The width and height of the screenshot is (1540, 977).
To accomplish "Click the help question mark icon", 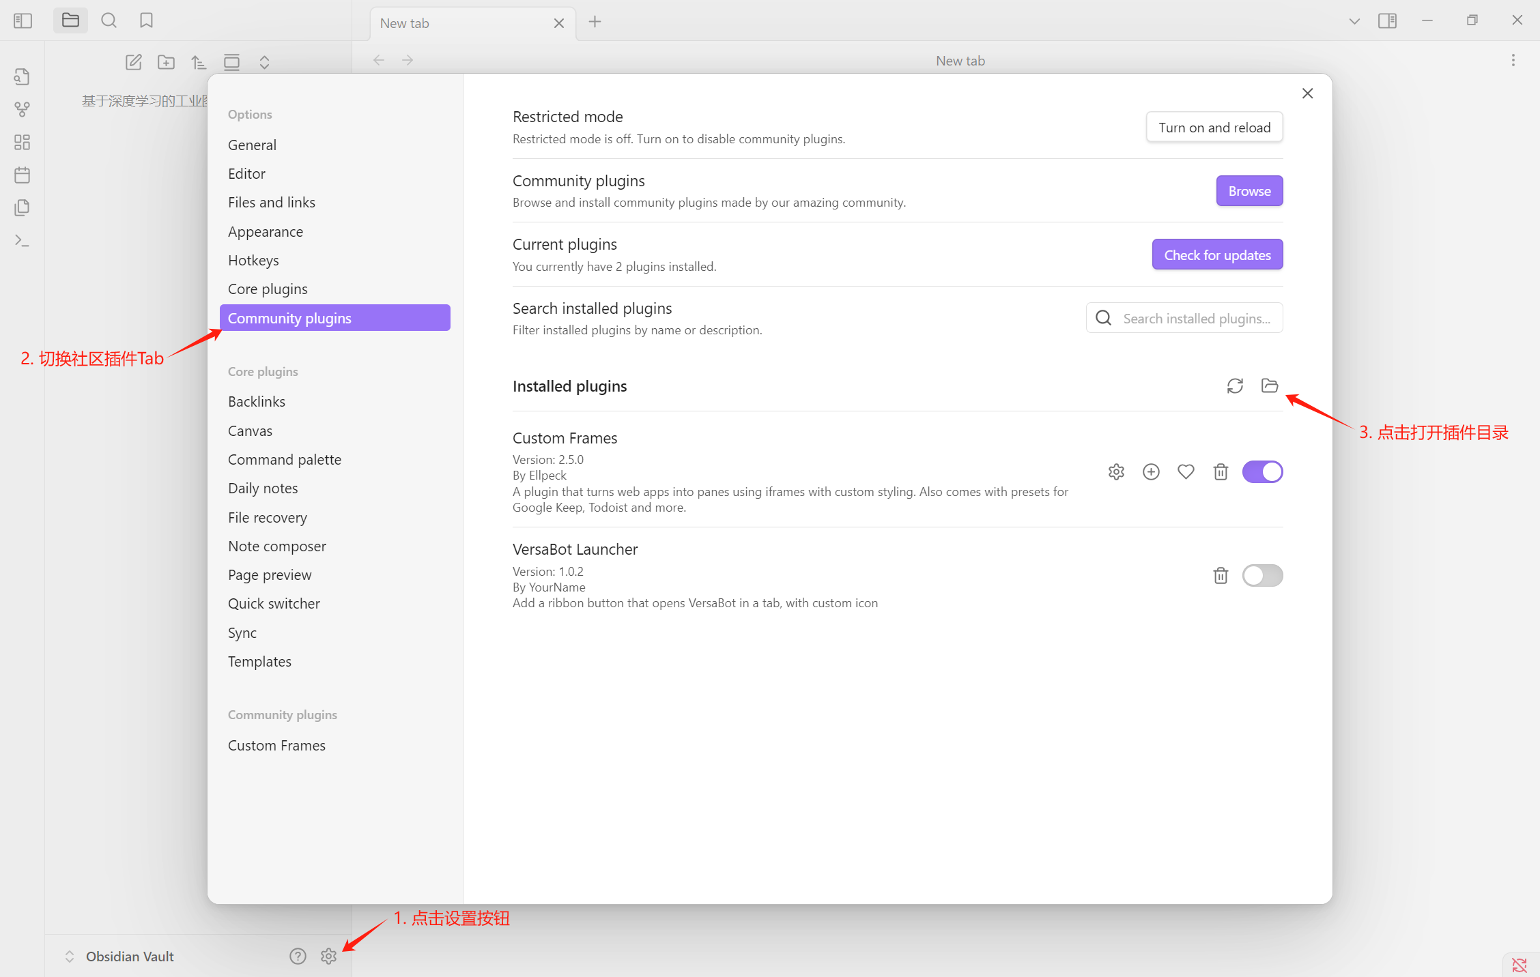I will [x=298, y=956].
